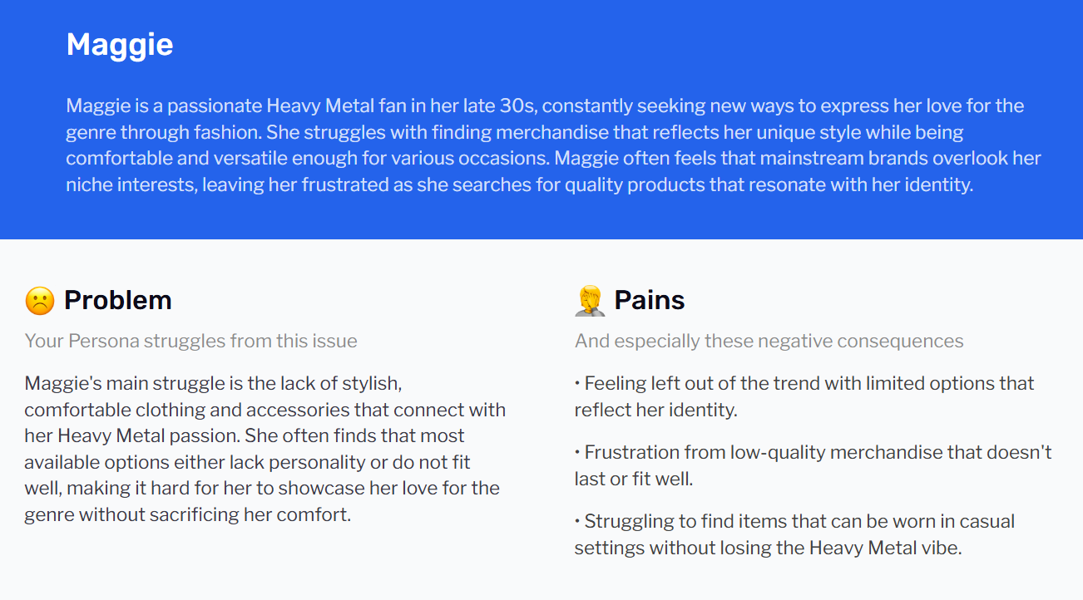Select the Maggie persona title
1083x600 pixels.
120,44
